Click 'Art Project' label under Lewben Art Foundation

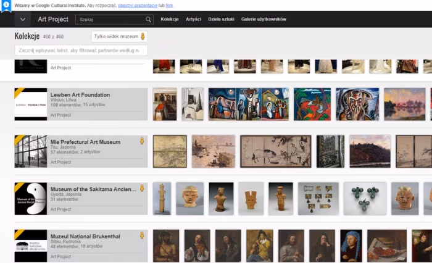point(60,115)
